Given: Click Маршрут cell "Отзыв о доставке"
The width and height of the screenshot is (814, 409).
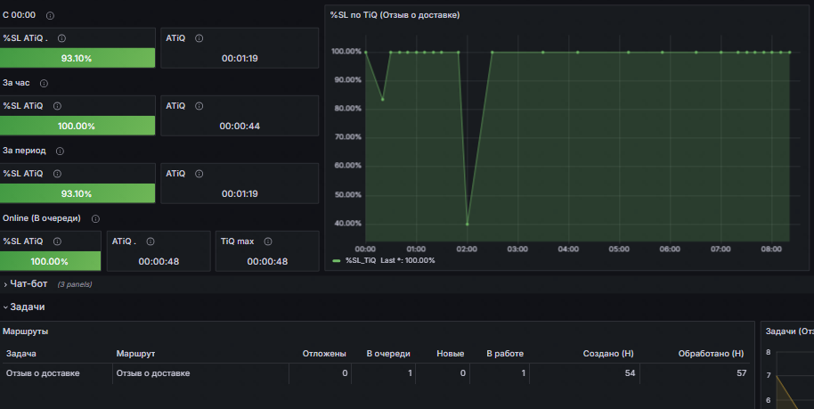Looking at the screenshot, I should (153, 373).
